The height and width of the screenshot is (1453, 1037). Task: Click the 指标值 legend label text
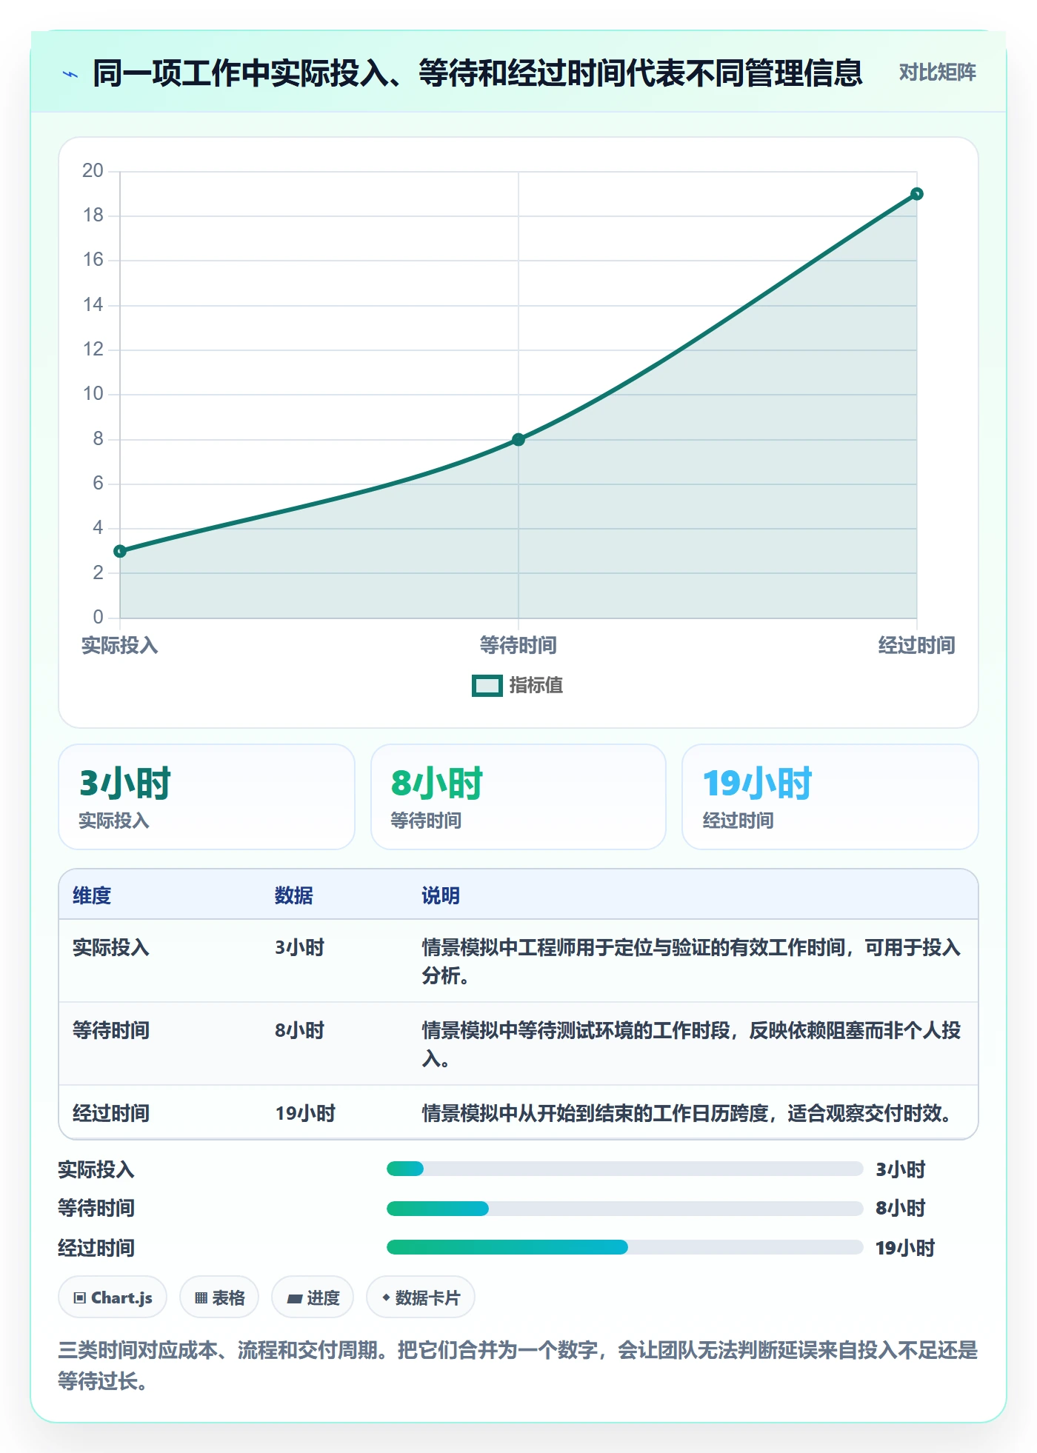coord(536,686)
